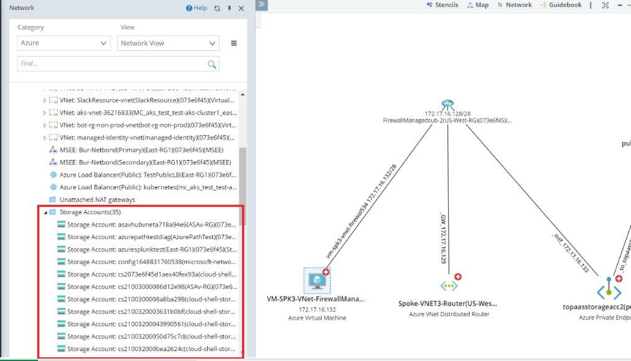Select Storage Account cs2100300008a8ba298

coord(151,299)
